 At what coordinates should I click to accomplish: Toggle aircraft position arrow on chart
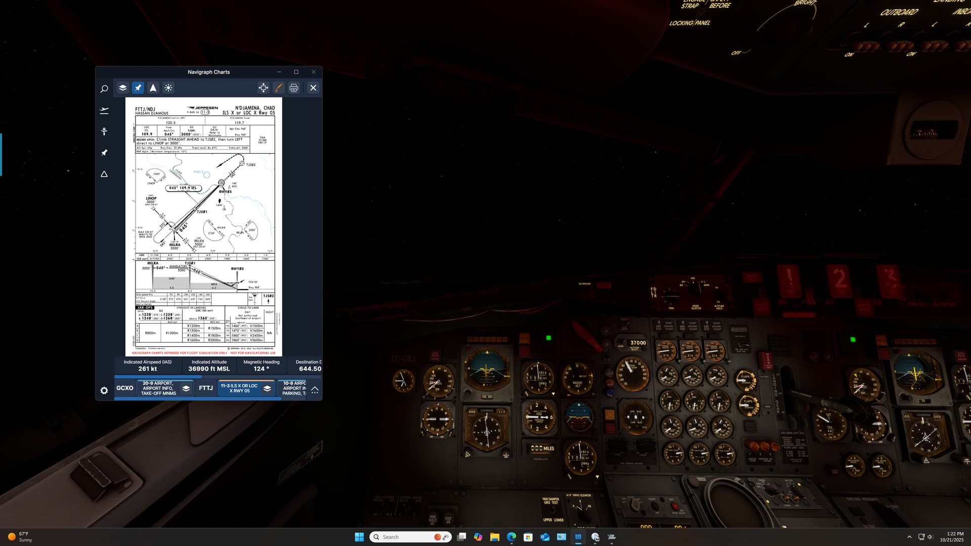click(153, 87)
